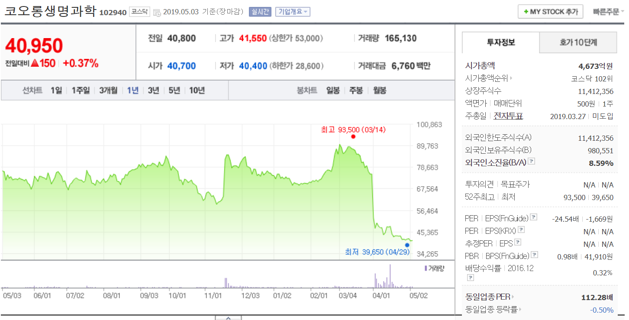
Task: Click the 고가 value 41,550
Action: pyautogui.click(x=253, y=38)
